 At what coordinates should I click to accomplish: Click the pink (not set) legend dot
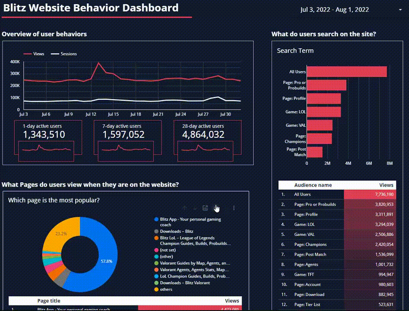157,250
